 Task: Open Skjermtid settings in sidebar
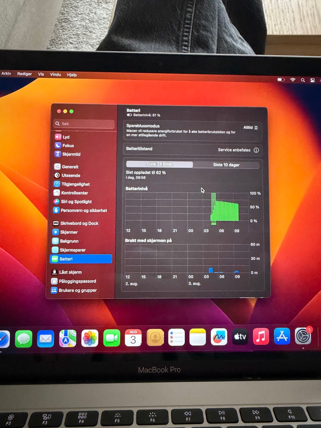pyautogui.click(x=67, y=154)
